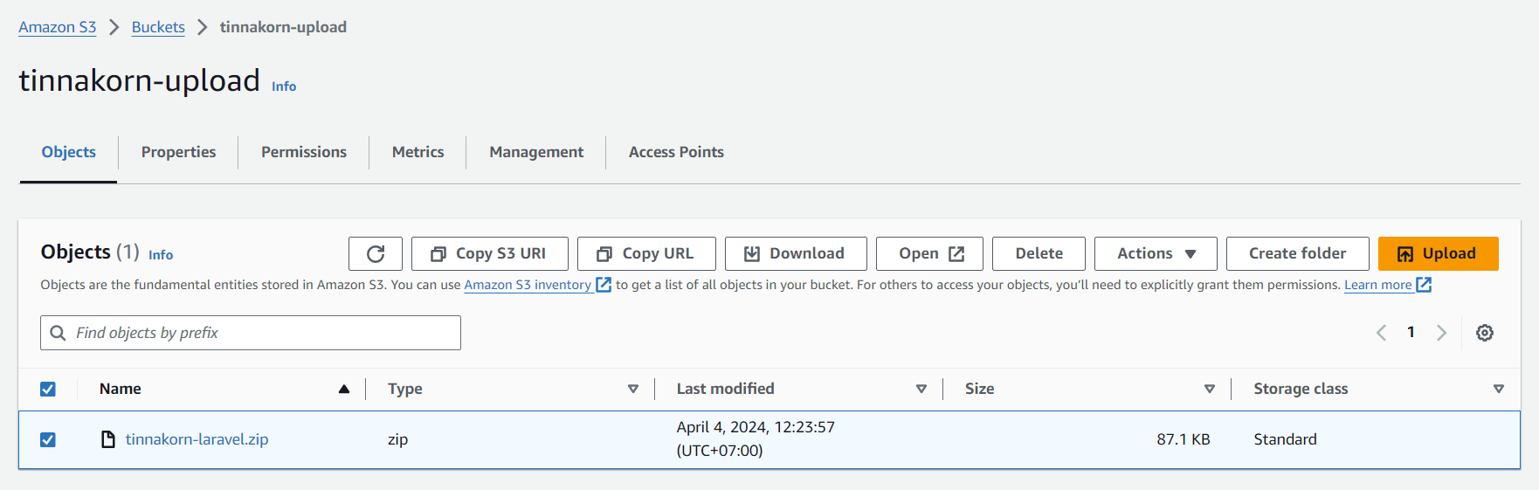The image size is (1539, 490).
Task: Open the Management tab
Action: tap(536, 152)
